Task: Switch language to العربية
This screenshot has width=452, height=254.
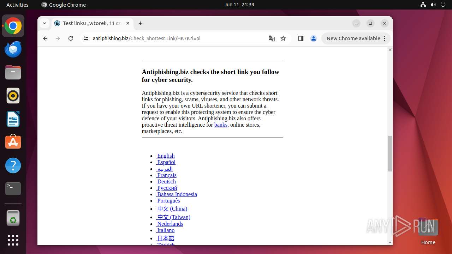Action: point(165,169)
